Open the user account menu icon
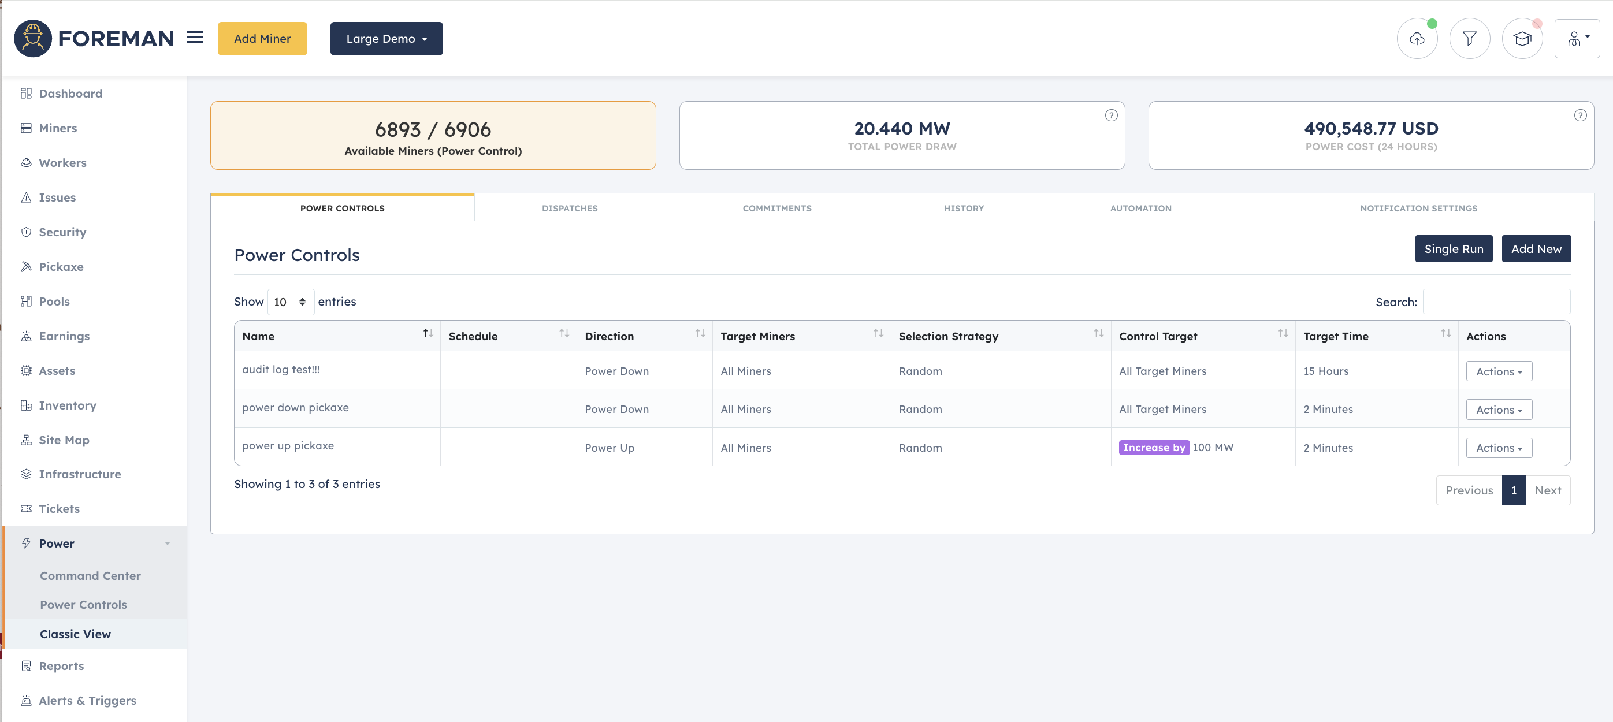This screenshot has width=1613, height=722. click(1577, 39)
